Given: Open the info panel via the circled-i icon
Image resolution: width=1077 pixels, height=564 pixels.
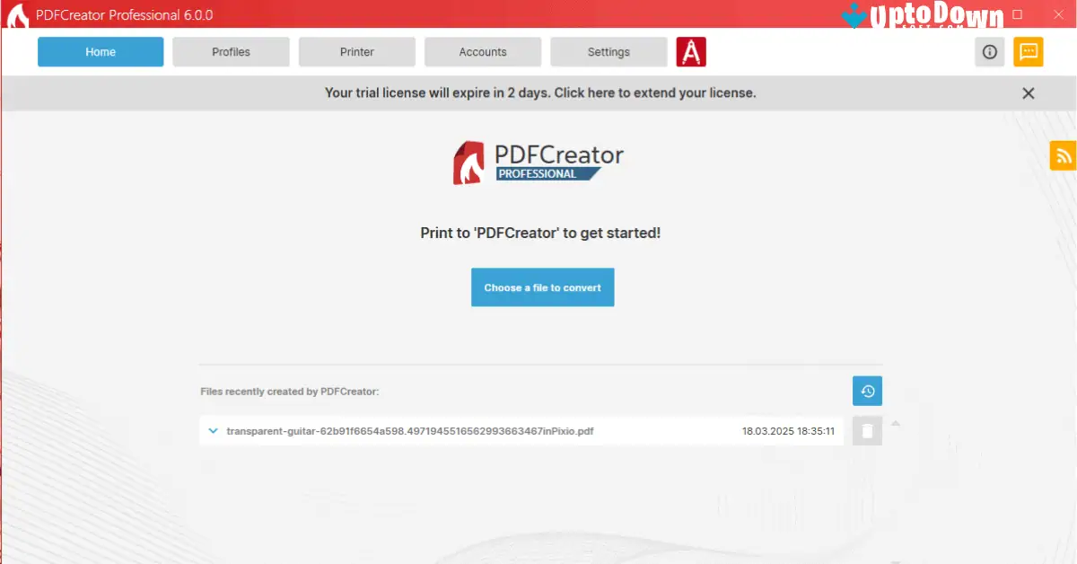Looking at the screenshot, I should tap(989, 51).
